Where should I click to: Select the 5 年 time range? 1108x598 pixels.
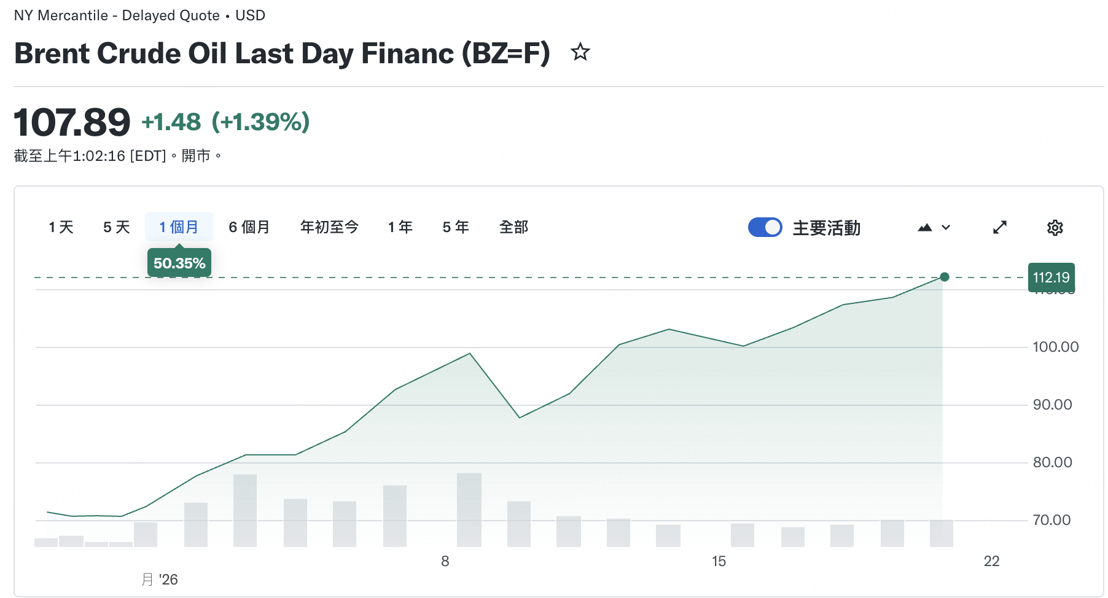click(456, 228)
